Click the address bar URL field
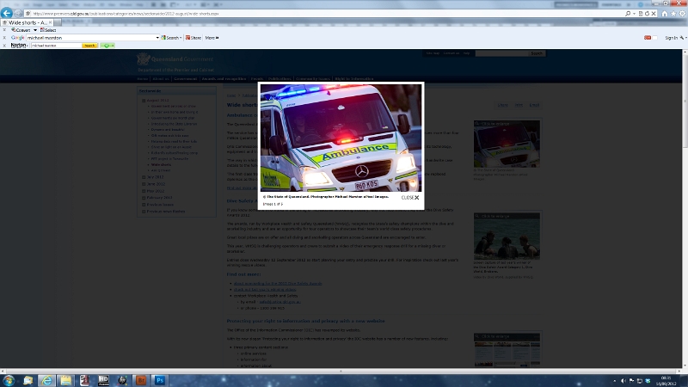 coord(325,14)
